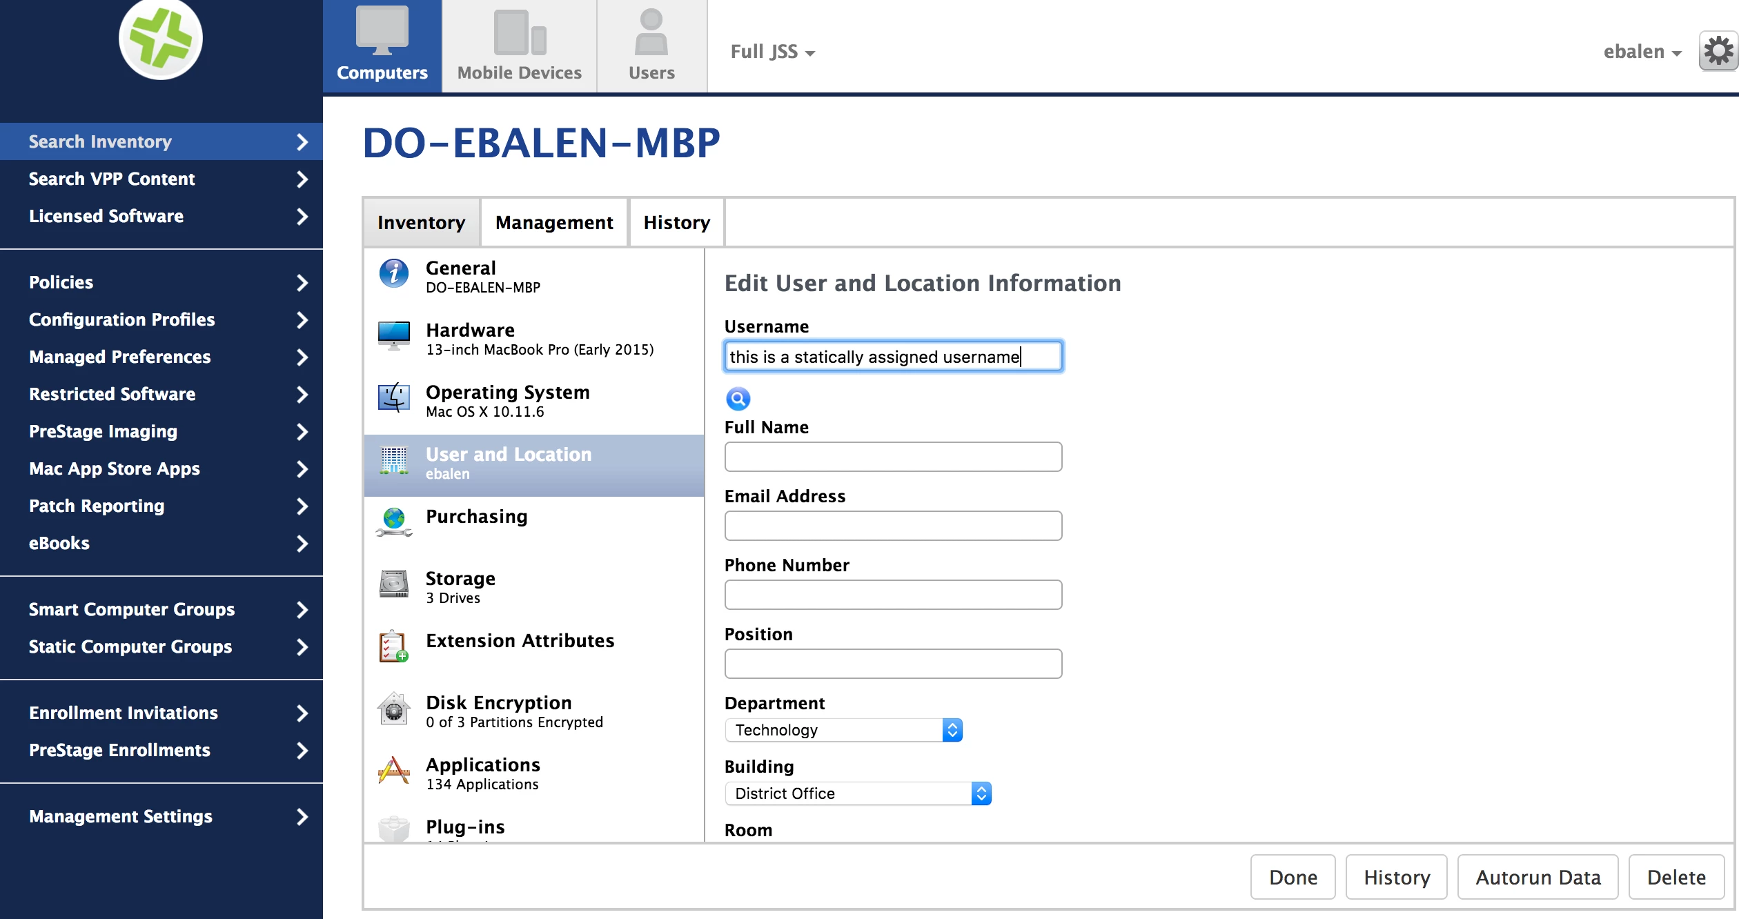Viewport: 1739px width, 919px height.
Task: Click the Disk Encryption vault icon
Action: (394, 709)
